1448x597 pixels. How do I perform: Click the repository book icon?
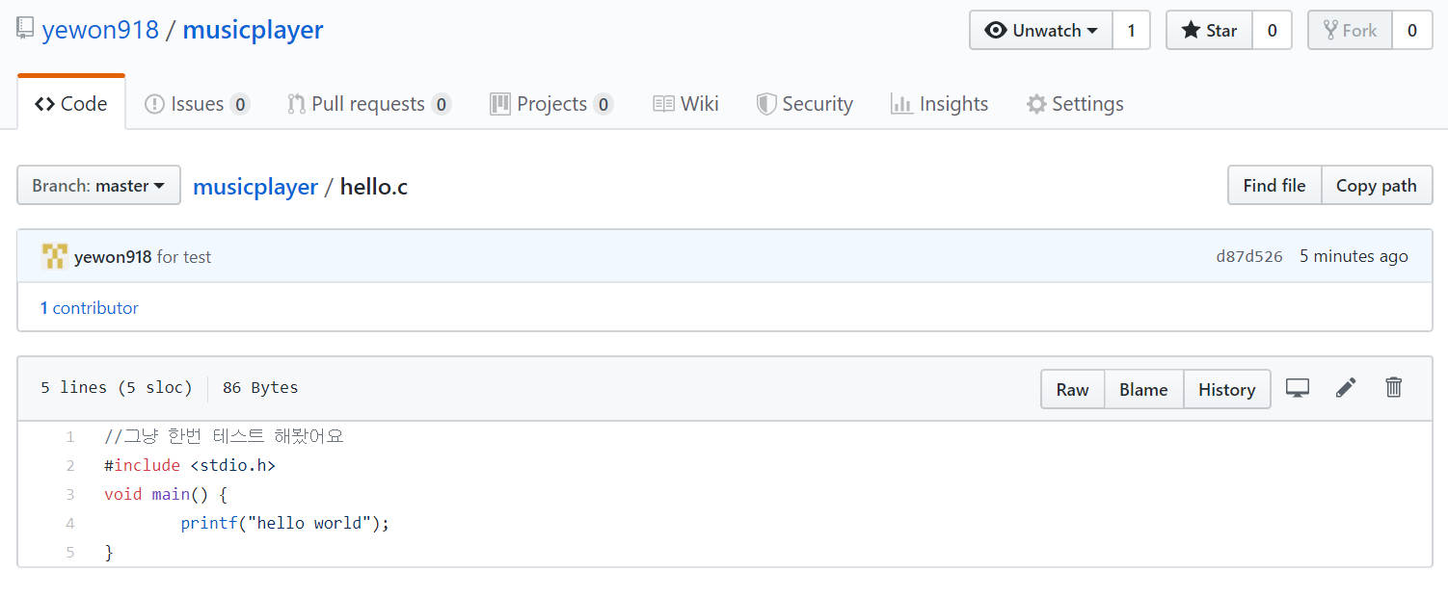(x=25, y=29)
